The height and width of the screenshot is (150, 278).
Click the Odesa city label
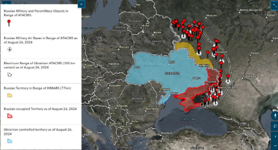(174, 93)
